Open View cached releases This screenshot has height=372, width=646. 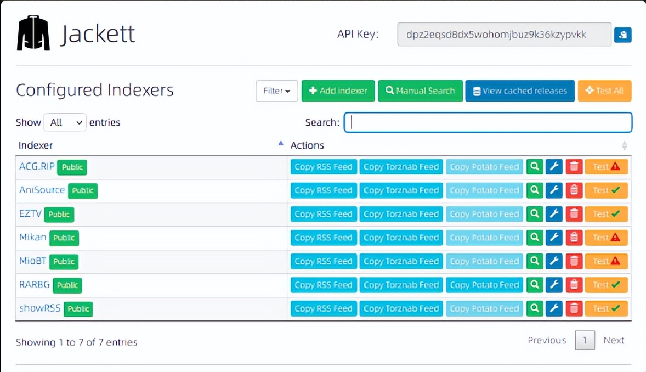[x=519, y=91]
